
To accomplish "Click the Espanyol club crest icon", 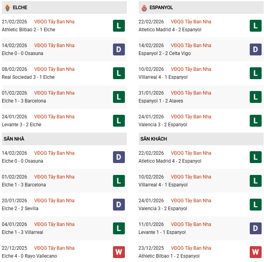I will tap(144, 8).
